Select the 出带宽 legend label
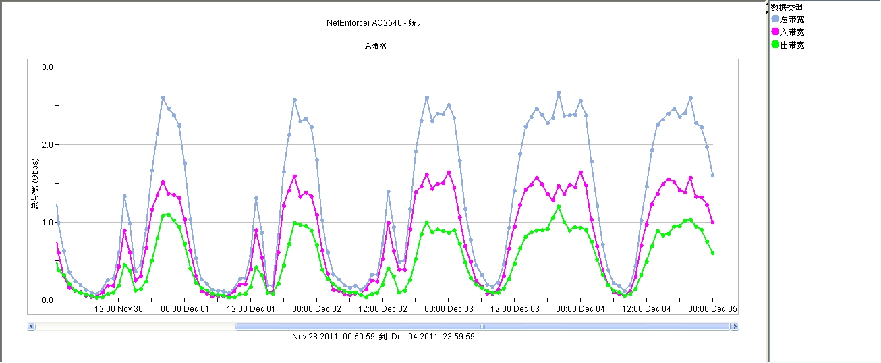The image size is (881, 363). click(792, 45)
